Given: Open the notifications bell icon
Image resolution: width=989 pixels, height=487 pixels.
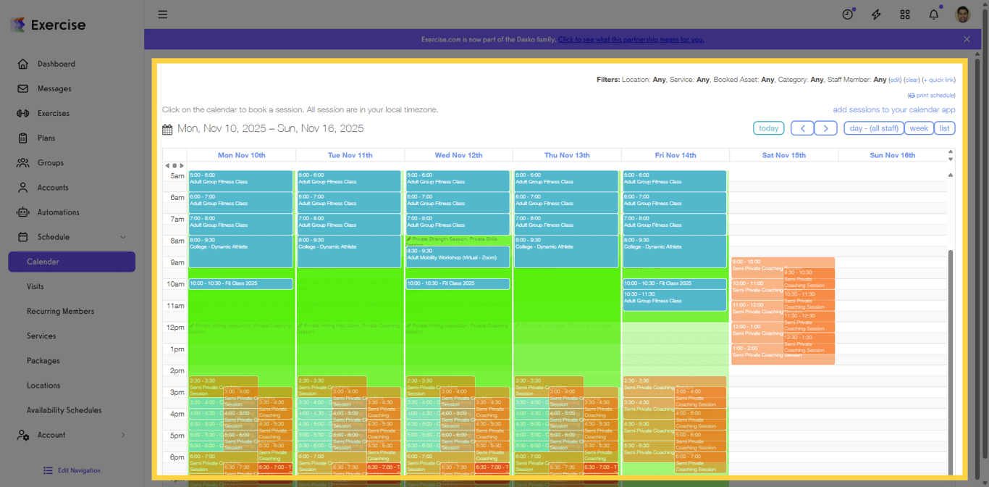Looking at the screenshot, I should coord(933,14).
